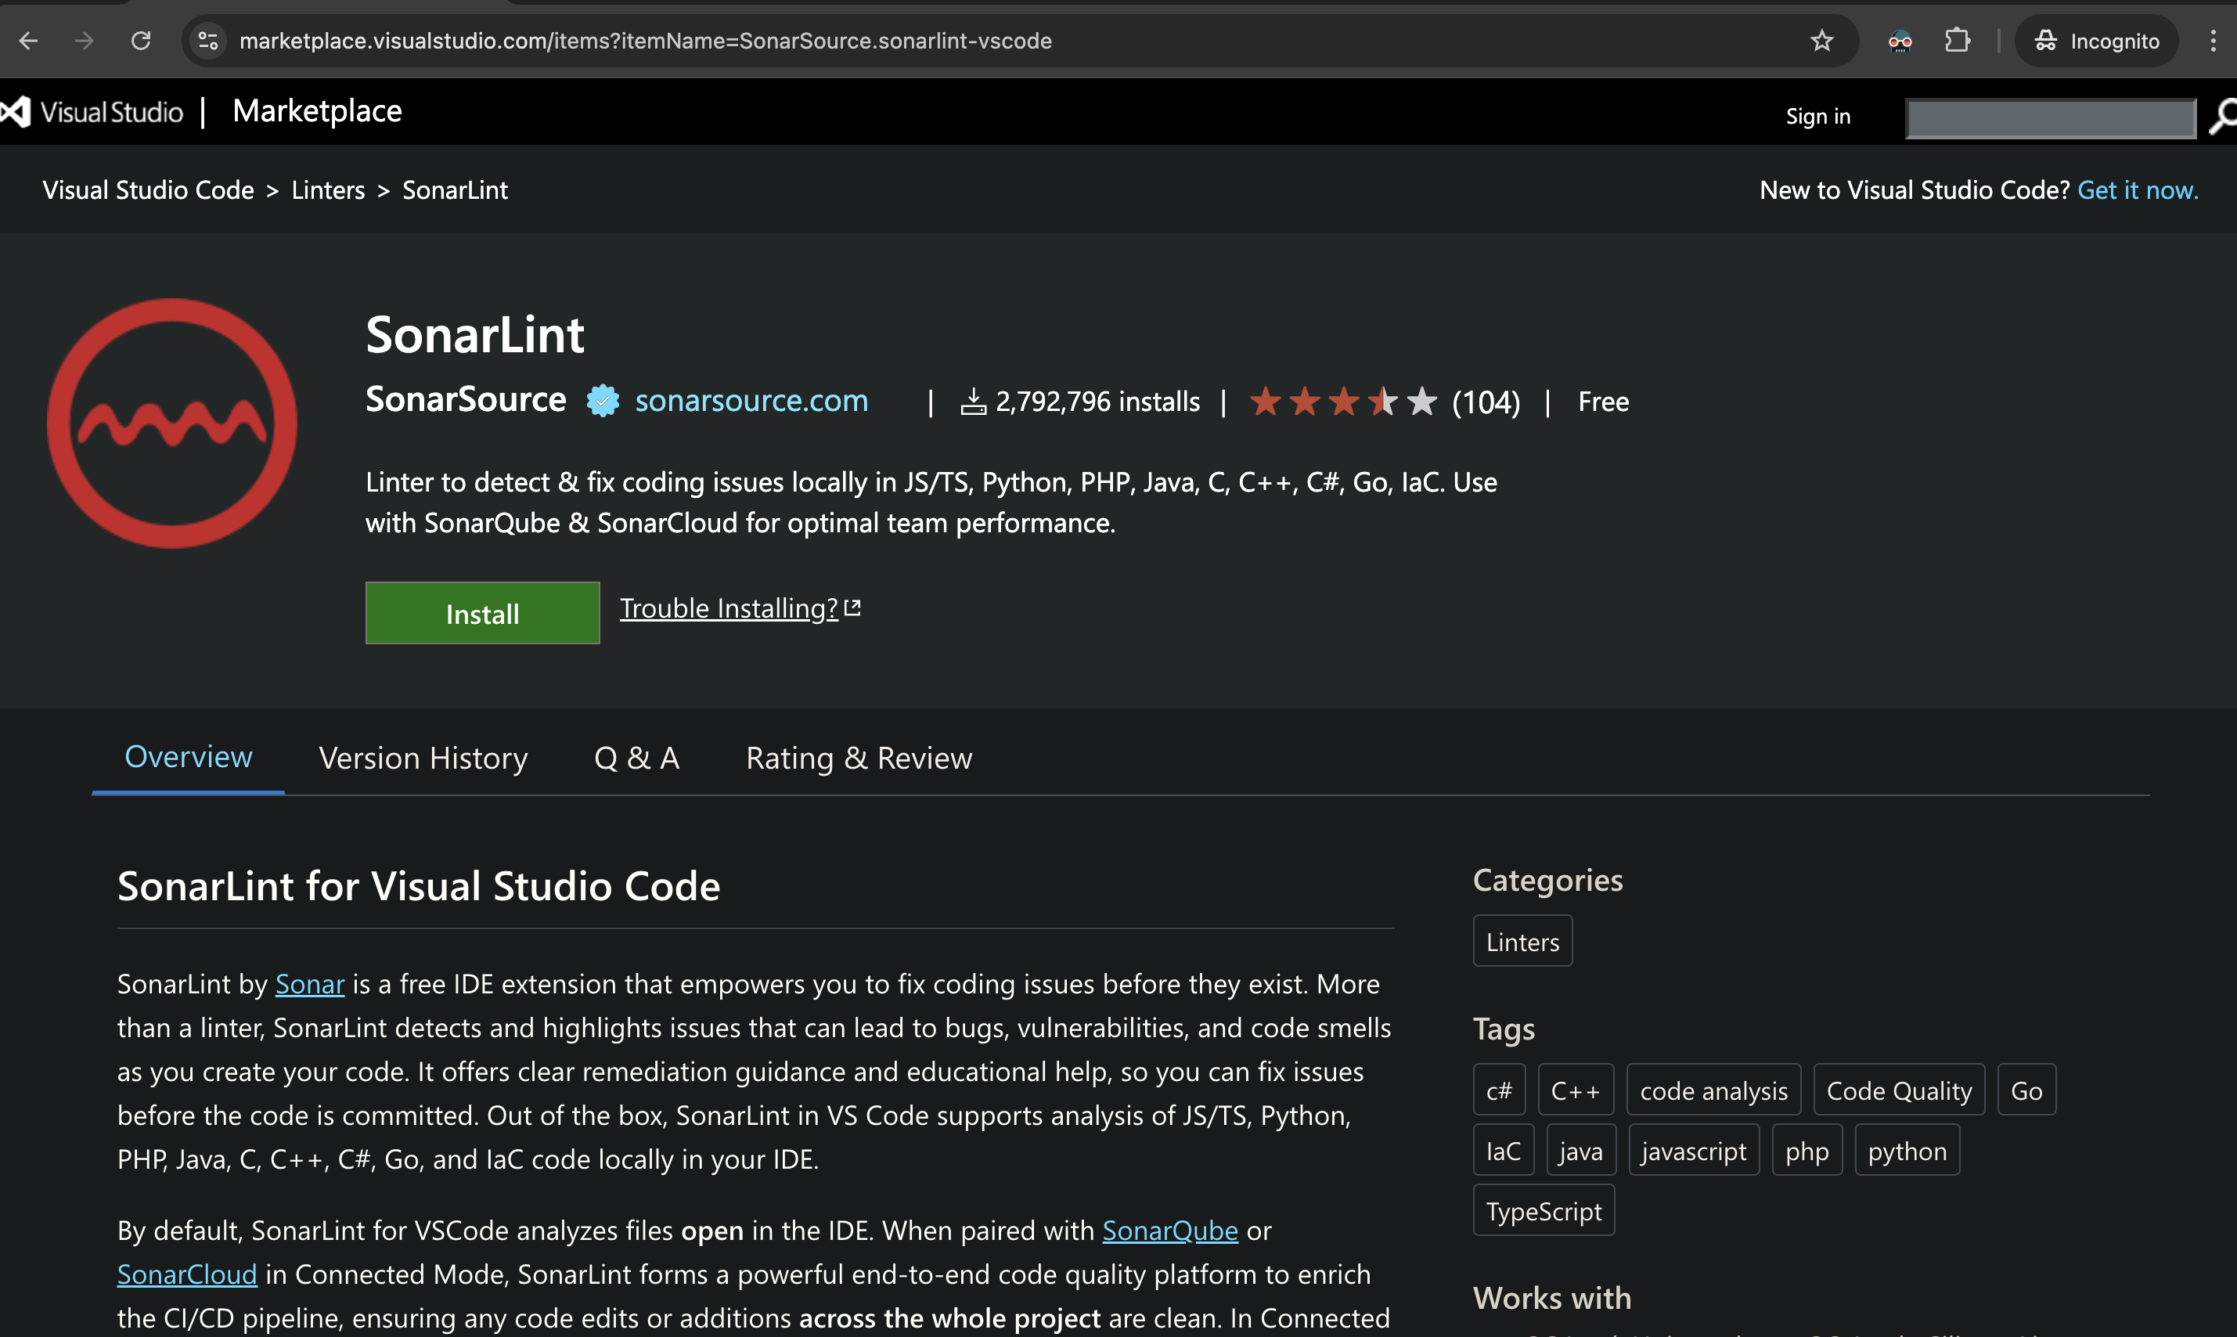This screenshot has height=1337, width=2237.
Task: Select the php tag
Action: tap(1807, 1151)
